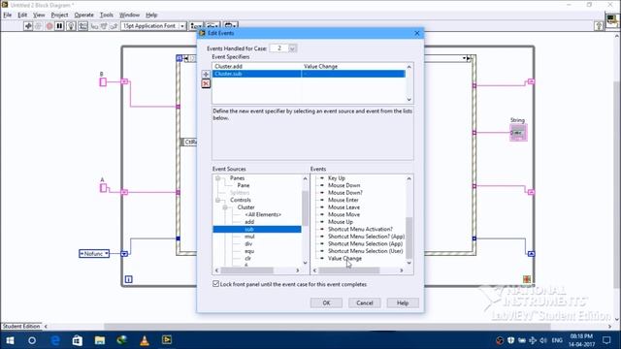The image size is (621, 349).
Task: Open the Operate menu
Action: tap(84, 16)
